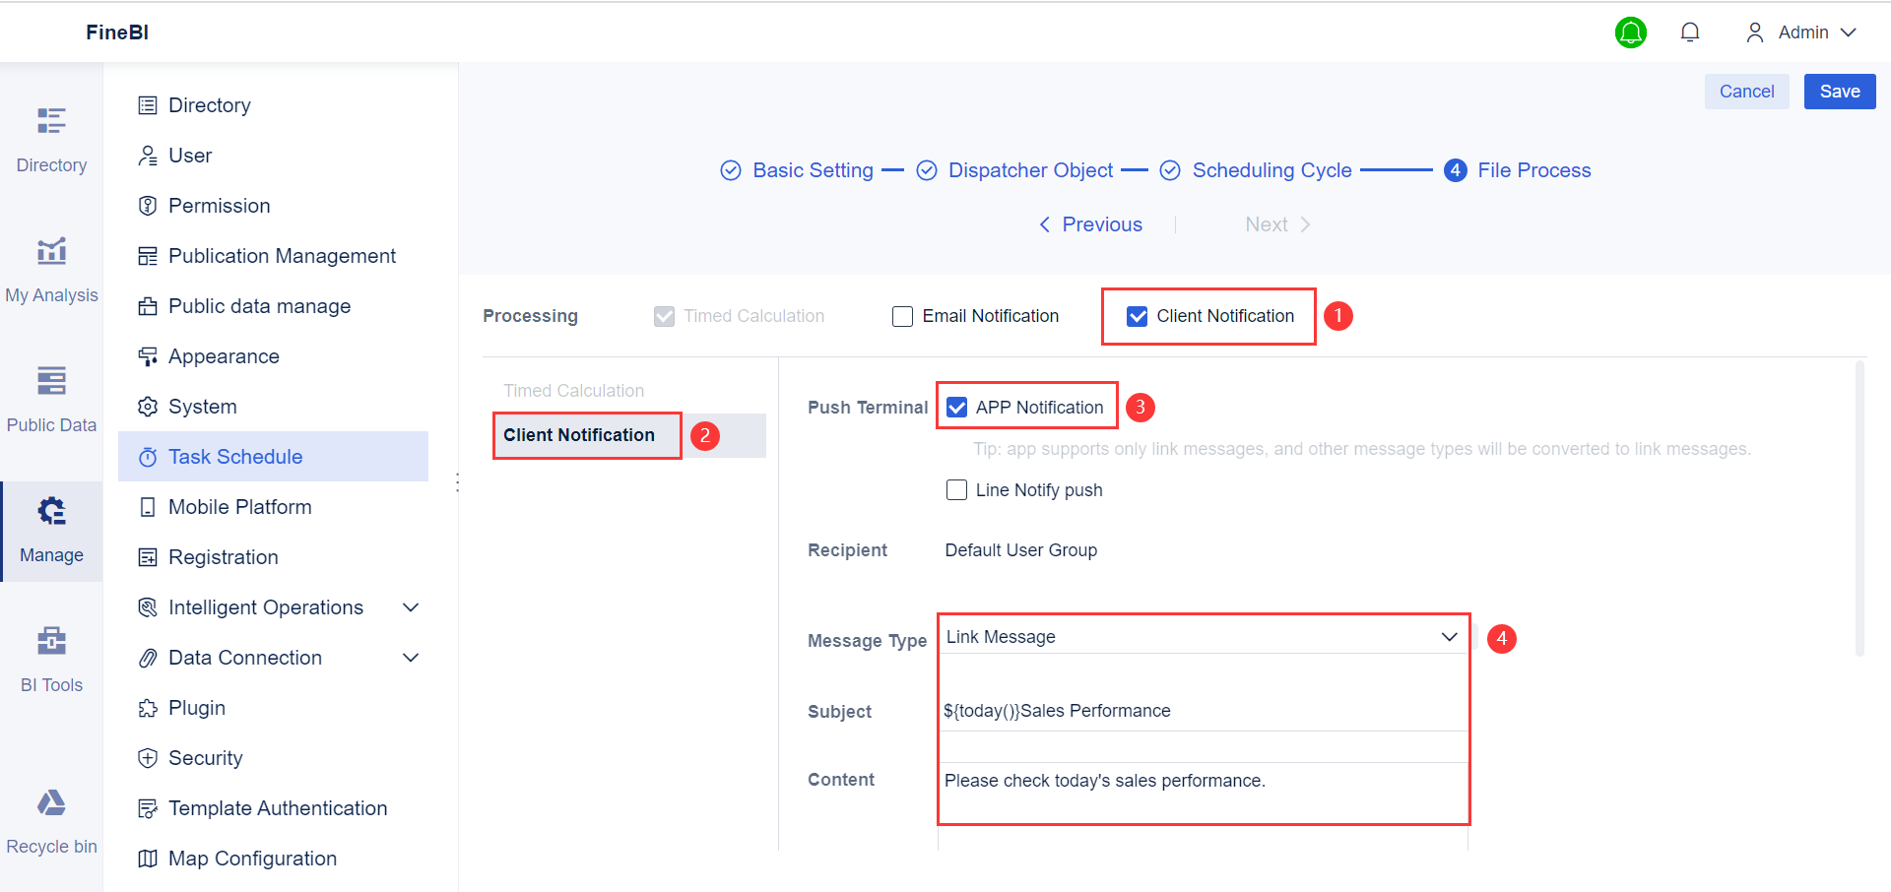This screenshot has height=892, width=1891.
Task: Switch to the Client Notification tab
Action: tap(586, 434)
